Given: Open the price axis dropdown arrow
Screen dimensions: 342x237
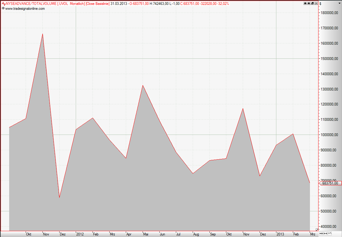Looking at the screenshot, I should [340, 3].
